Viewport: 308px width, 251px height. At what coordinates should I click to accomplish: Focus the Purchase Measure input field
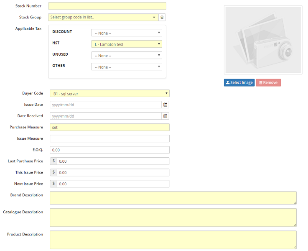click(x=109, y=127)
